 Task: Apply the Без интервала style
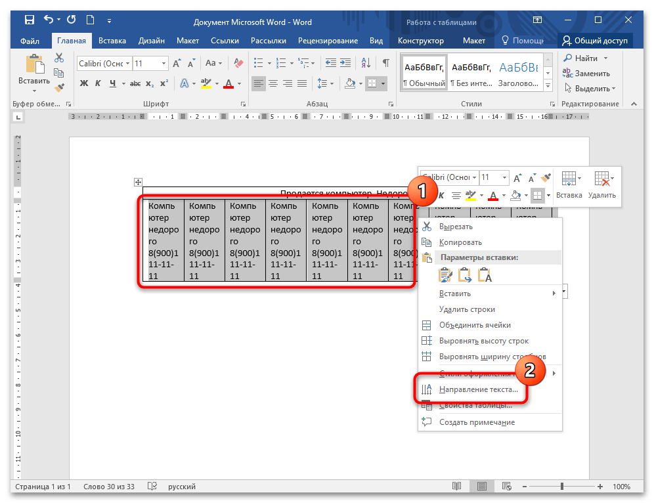click(471, 74)
